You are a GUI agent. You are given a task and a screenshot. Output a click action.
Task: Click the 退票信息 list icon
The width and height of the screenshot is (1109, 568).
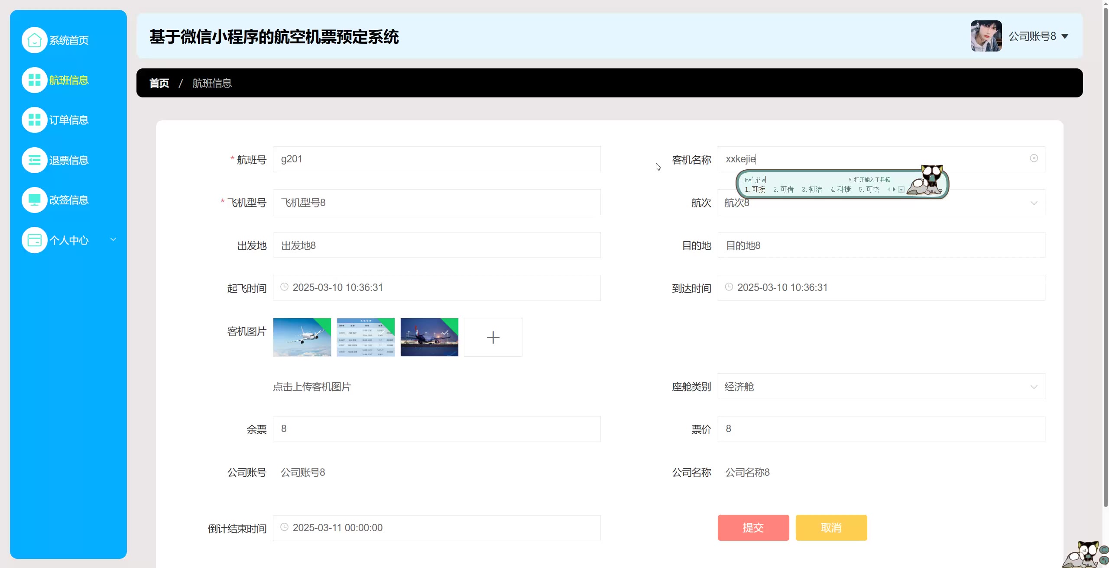click(x=34, y=160)
